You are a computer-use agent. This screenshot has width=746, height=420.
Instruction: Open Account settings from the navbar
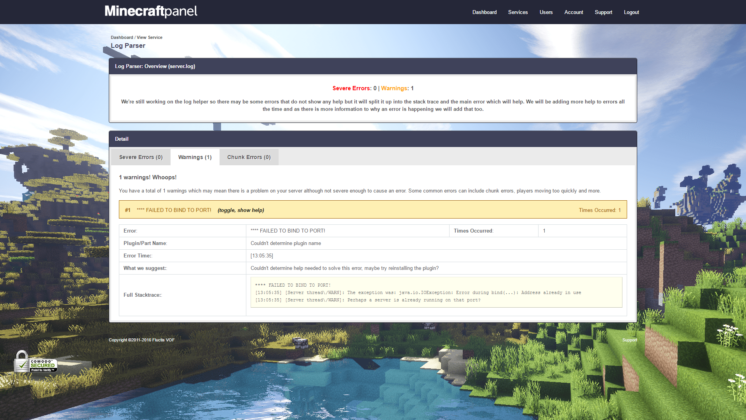tap(573, 12)
